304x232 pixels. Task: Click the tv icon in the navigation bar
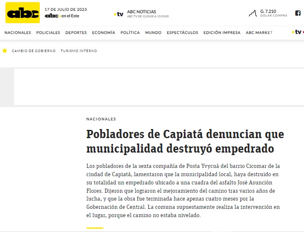tap(297, 32)
